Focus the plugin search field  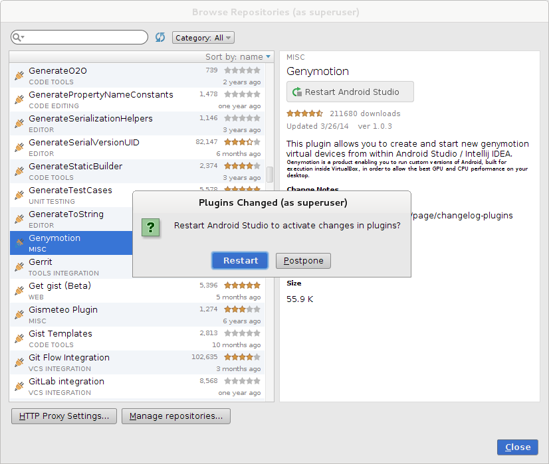(80, 37)
